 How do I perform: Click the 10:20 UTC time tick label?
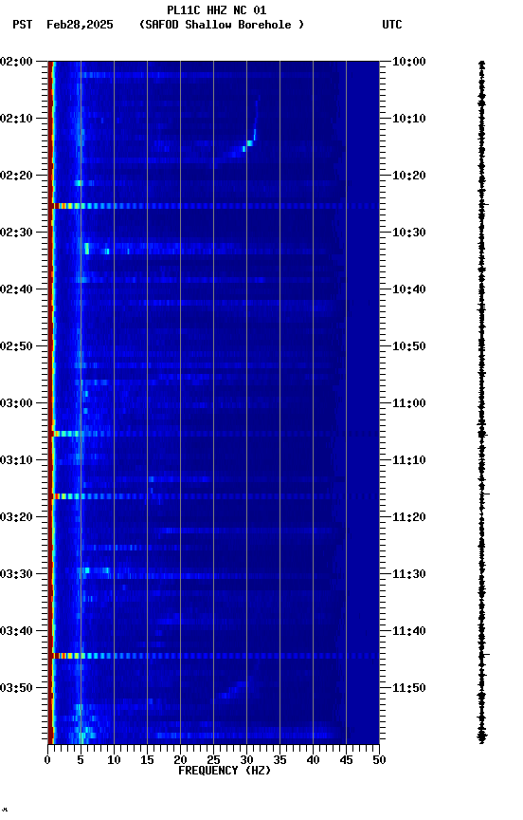point(409,176)
